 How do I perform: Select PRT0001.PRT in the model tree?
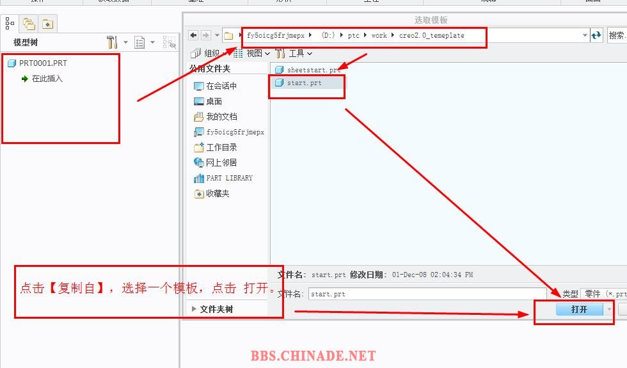[x=42, y=63]
